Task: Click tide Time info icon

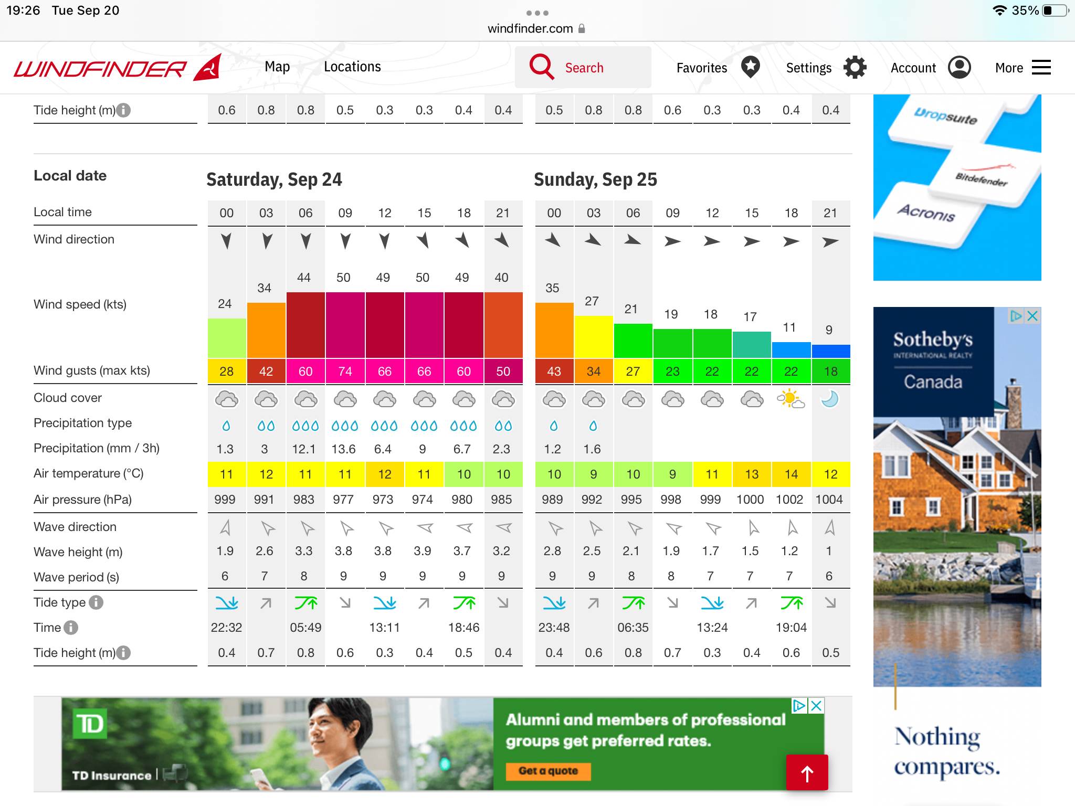Action: (x=71, y=628)
